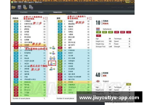Select CMF number 23 rated 80 in 曼联 list
145x105 pixels.
click(x=74, y=61)
